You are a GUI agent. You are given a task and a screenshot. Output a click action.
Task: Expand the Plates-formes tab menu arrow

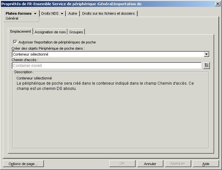tap(35, 14)
